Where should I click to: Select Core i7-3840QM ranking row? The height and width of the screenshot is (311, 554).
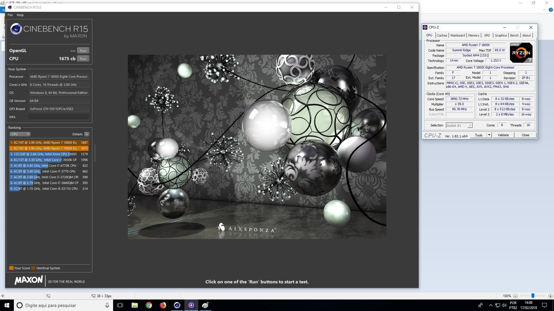(x=49, y=183)
